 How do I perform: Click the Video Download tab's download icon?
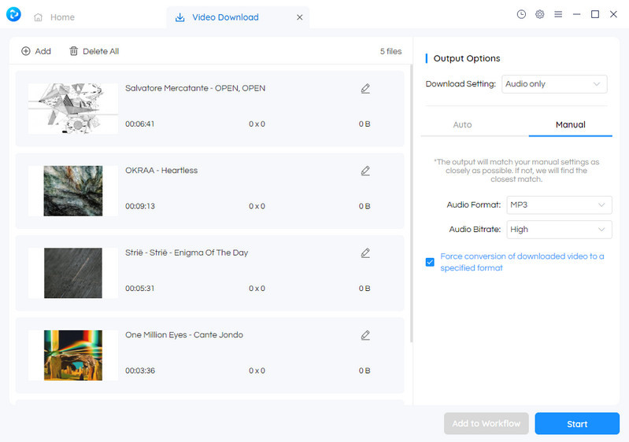[x=180, y=17]
